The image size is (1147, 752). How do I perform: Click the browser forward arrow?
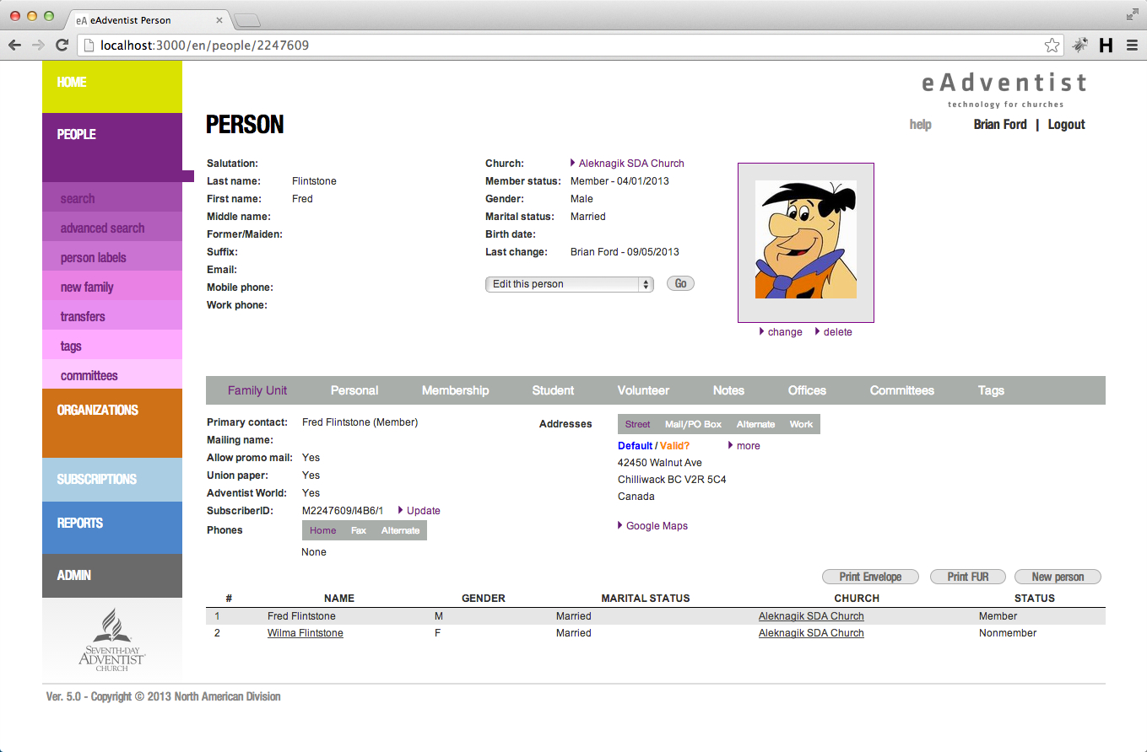[38, 46]
